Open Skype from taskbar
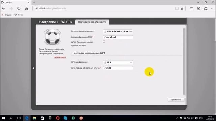Screen dimensions: 216x121 (x=65, y=118)
